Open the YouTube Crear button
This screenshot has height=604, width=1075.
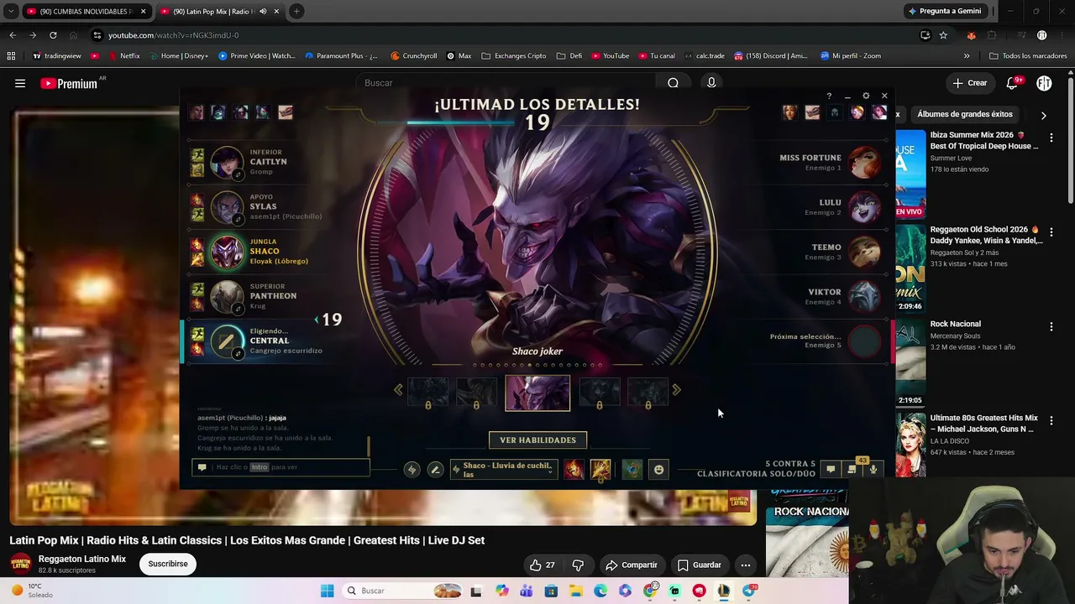pos(969,83)
